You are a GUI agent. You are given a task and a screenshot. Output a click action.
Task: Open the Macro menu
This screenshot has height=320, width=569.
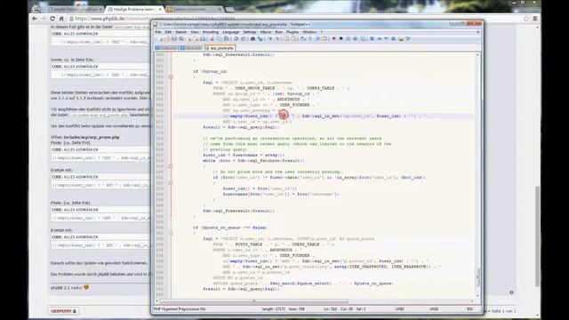click(266, 32)
